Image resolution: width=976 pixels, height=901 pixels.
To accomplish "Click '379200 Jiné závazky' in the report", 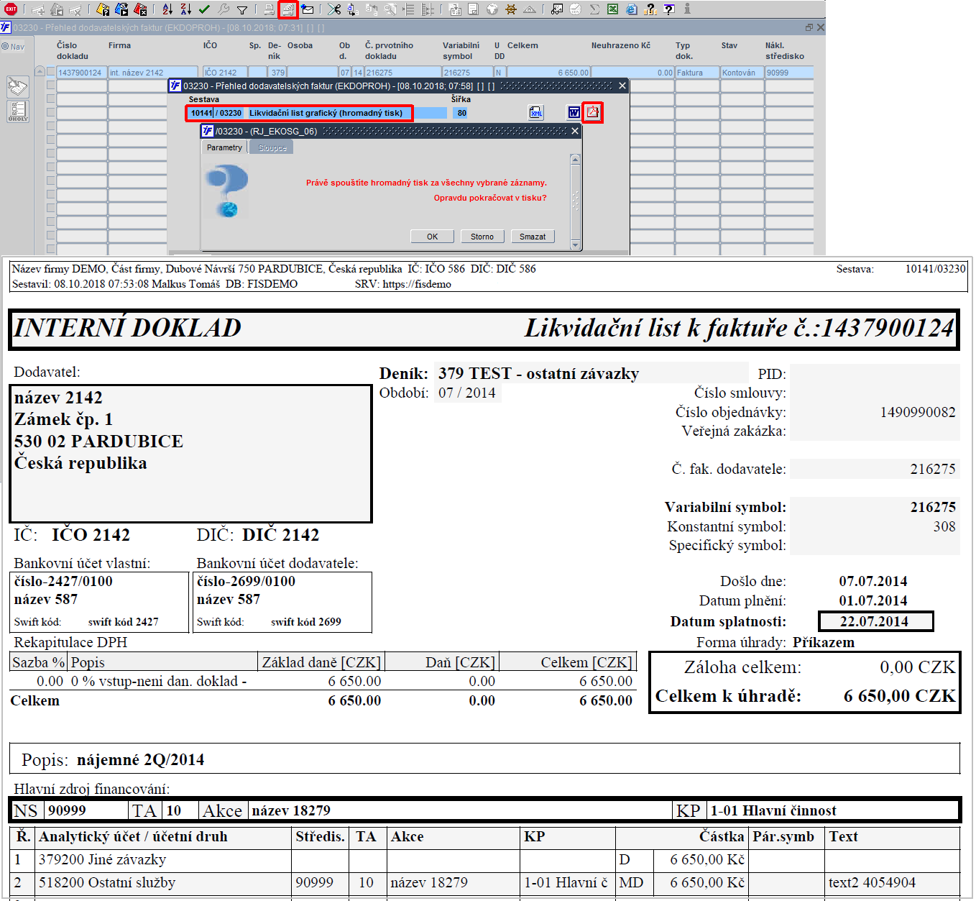I will coord(103,859).
